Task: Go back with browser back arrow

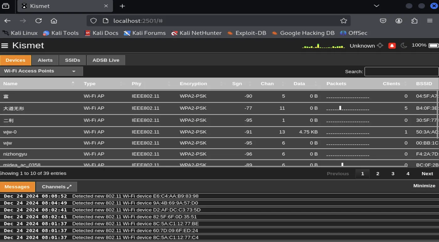Action: [7, 21]
